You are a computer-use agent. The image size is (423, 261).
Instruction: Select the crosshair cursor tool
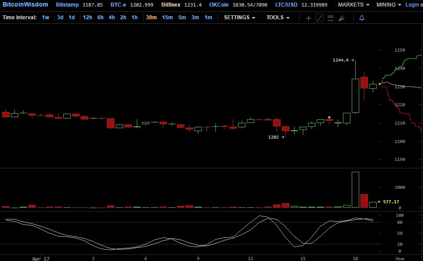point(309,18)
